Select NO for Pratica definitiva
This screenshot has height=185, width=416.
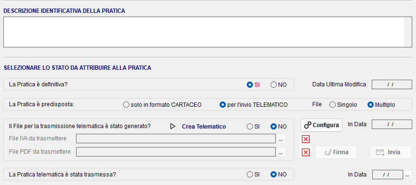pos(279,85)
